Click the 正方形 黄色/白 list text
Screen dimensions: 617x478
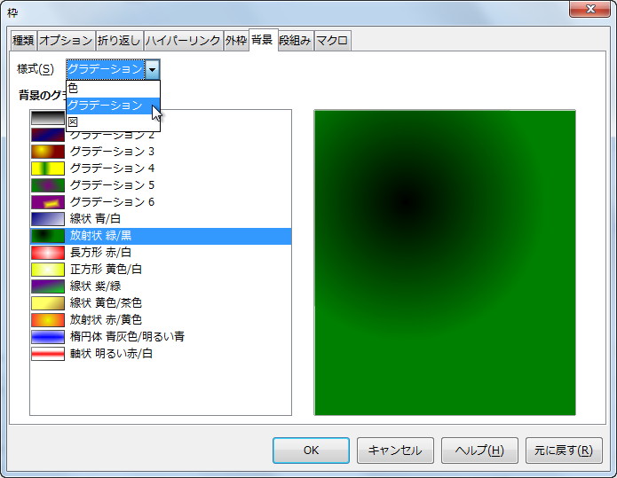point(106,270)
